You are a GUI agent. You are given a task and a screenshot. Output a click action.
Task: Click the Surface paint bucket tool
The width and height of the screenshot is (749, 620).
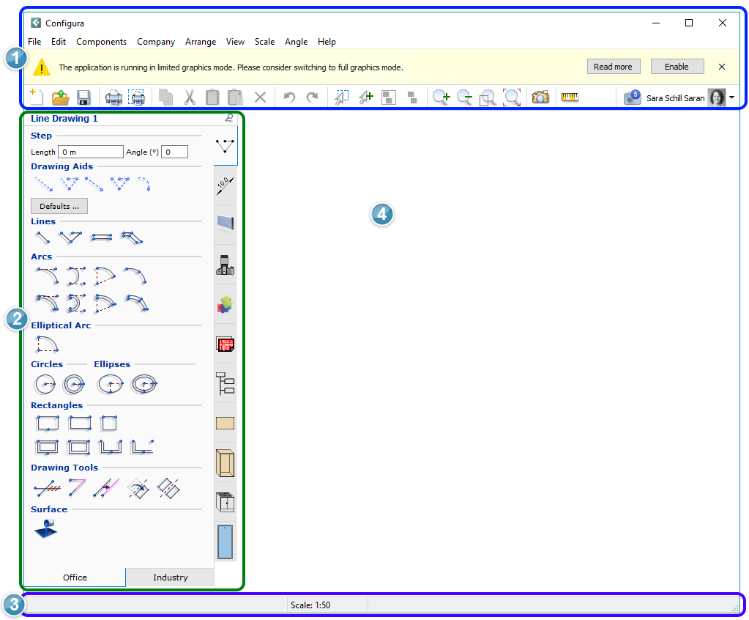point(45,528)
